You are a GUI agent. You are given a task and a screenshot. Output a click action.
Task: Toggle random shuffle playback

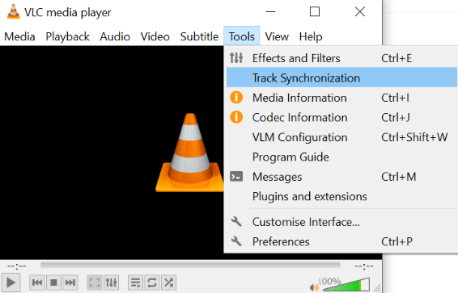[x=168, y=283]
